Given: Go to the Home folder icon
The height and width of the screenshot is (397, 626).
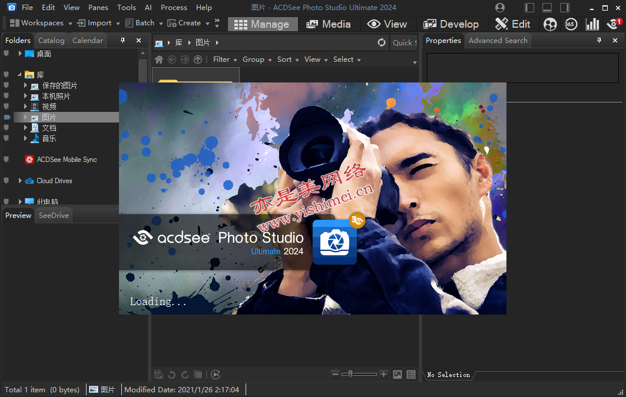Looking at the screenshot, I should tap(159, 59).
